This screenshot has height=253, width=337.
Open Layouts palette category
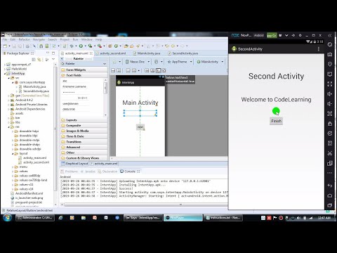[84, 120]
